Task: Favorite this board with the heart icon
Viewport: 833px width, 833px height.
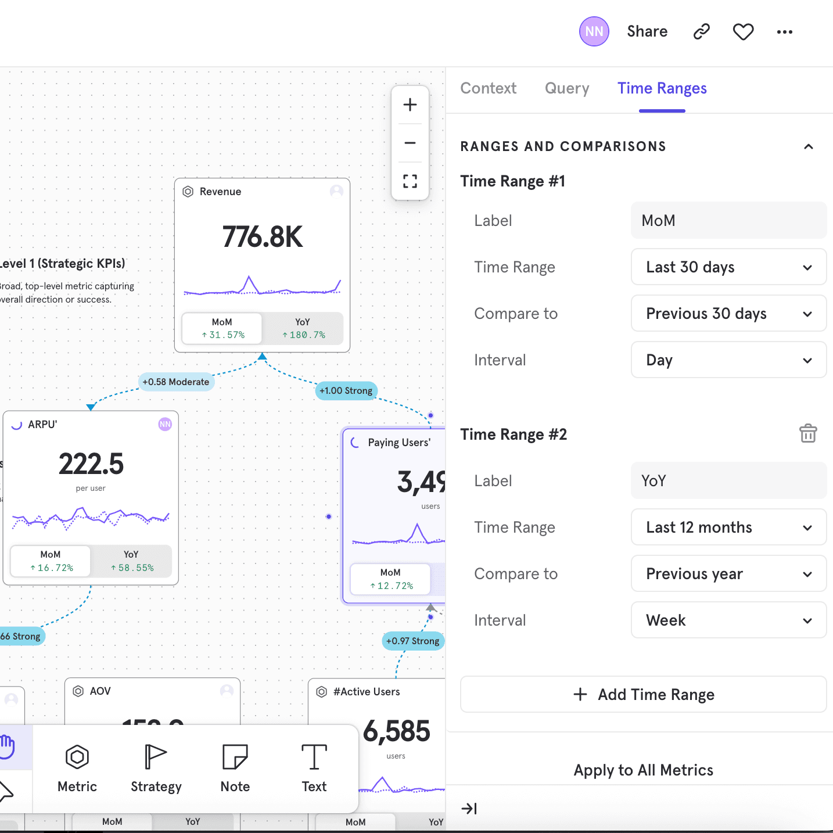Action: pos(743,31)
